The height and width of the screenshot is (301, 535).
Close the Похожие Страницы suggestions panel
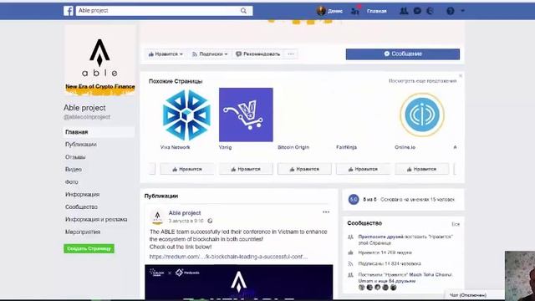(461, 76)
